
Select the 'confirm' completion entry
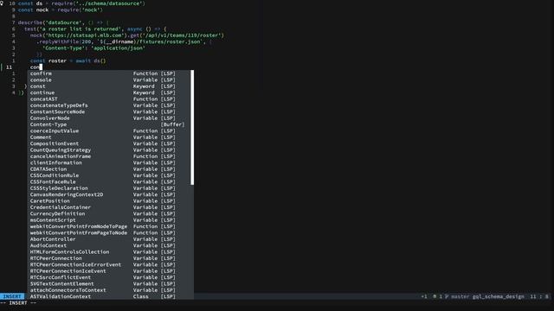111,73
